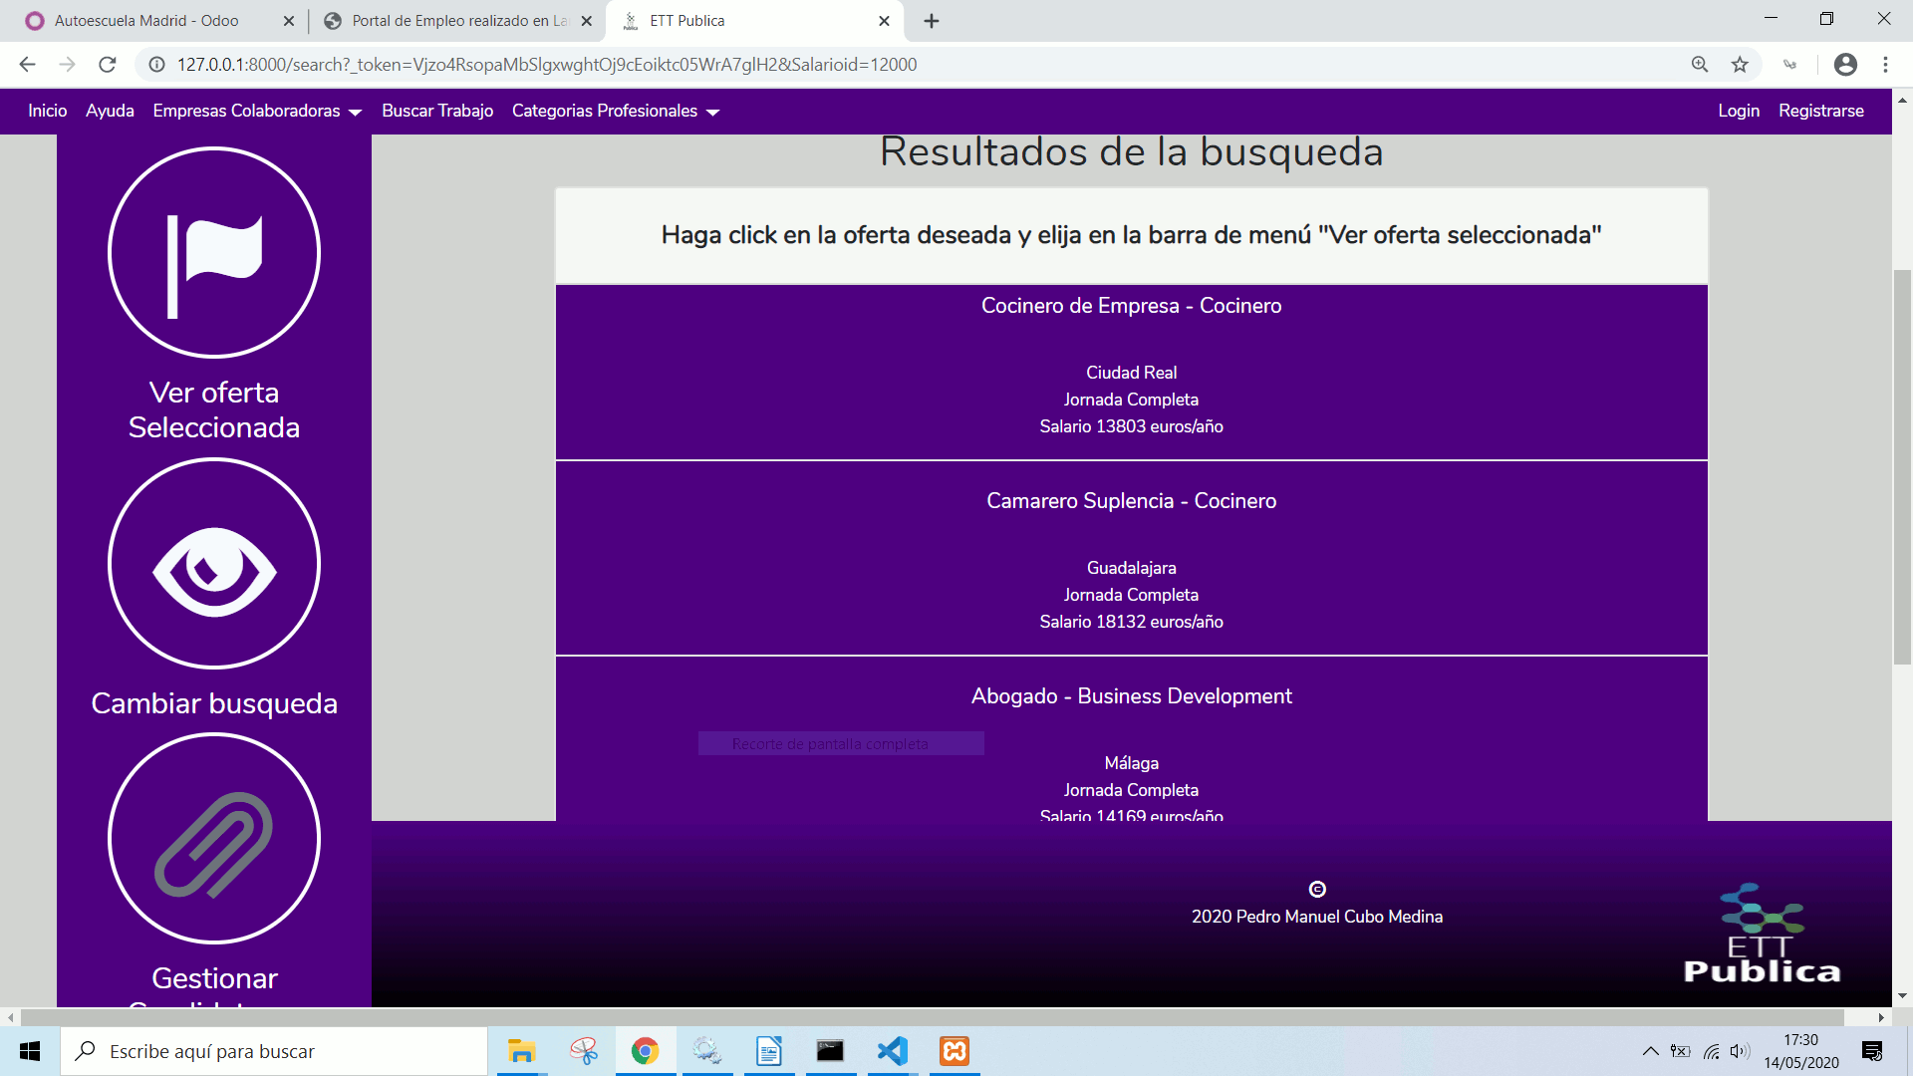Click the ETT Publica logo in footer
1913x1076 pixels.
(x=1762, y=935)
